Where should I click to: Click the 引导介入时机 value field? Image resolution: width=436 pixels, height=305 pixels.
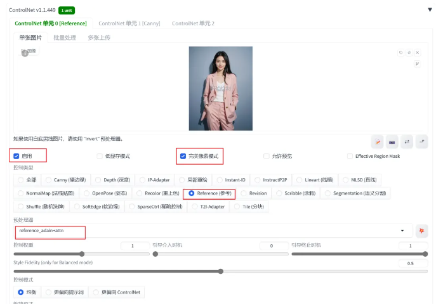point(274,246)
